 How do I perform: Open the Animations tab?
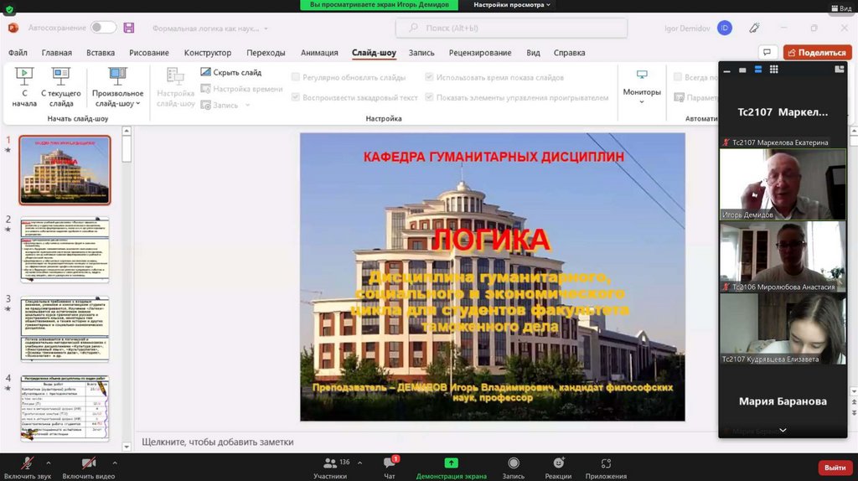tap(319, 53)
